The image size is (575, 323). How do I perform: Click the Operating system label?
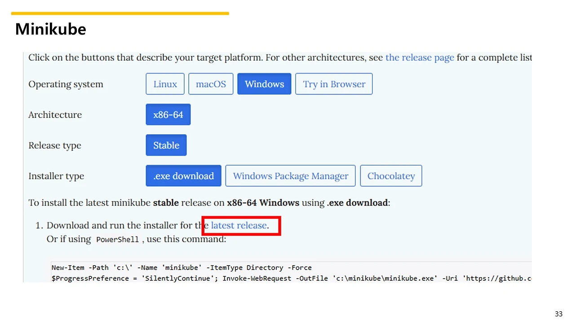66,84
